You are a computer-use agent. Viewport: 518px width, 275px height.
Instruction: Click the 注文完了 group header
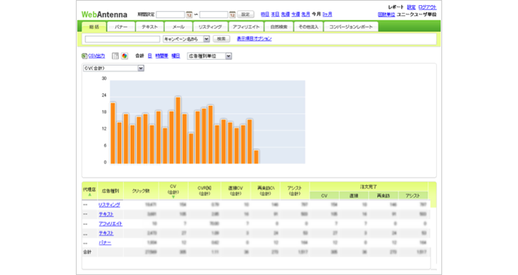pos(368,187)
